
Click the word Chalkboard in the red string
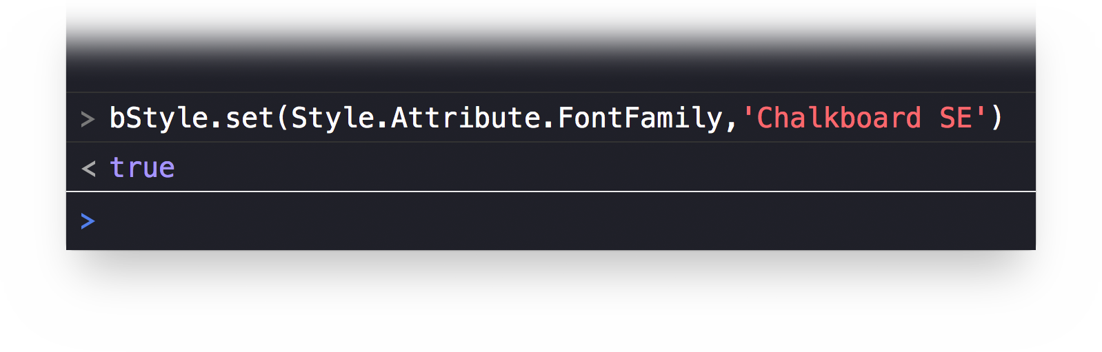[x=839, y=118]
